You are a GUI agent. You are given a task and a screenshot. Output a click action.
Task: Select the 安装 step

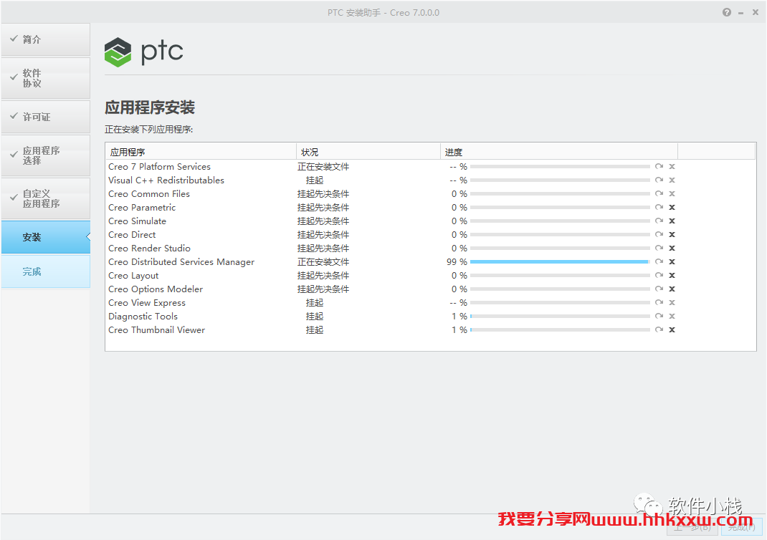(x=45, y=237)
